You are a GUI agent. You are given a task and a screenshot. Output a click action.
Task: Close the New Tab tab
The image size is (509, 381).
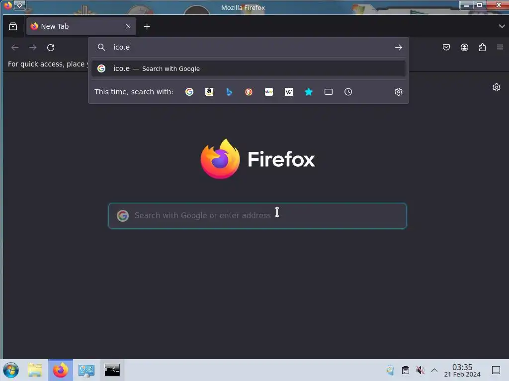[128, 27]
